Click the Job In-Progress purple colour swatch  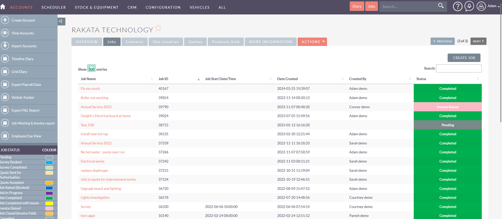pyautogui.click(x=49, y=193)
